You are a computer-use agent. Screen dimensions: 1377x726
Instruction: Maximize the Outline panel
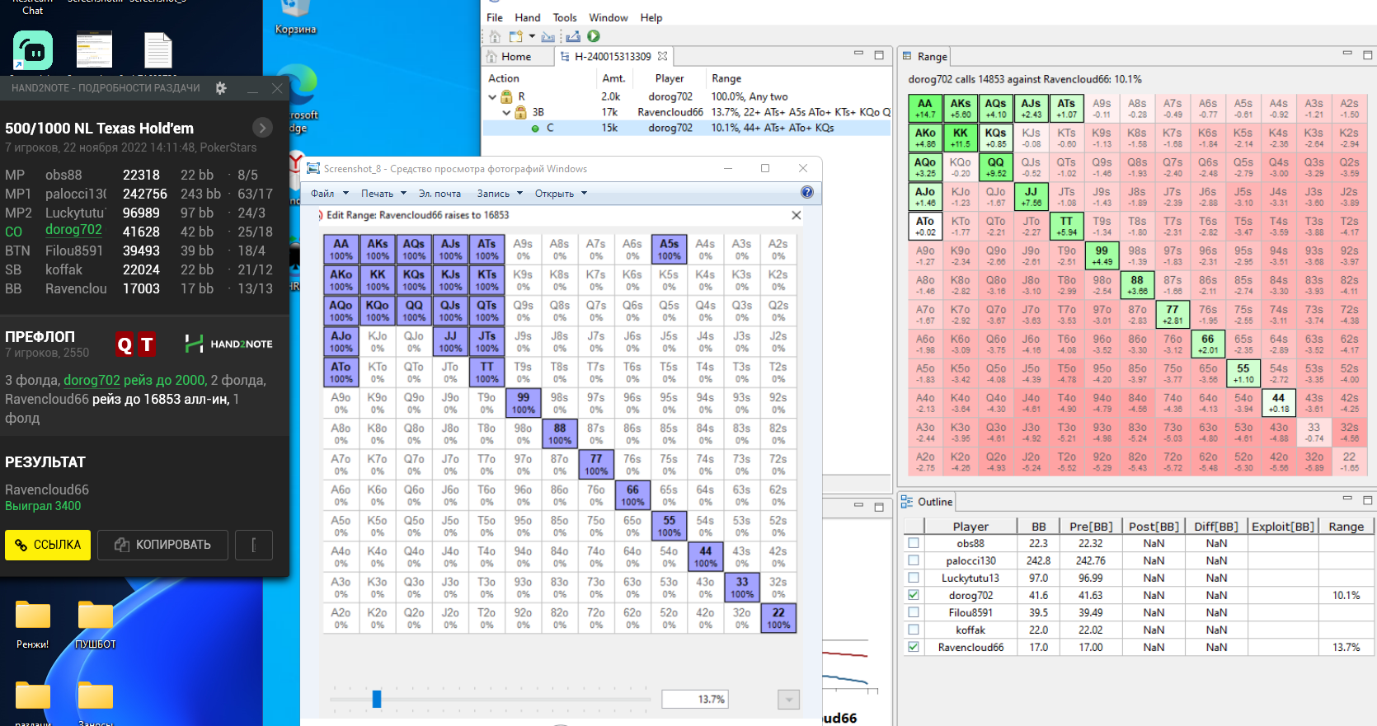coord(1367,499)
